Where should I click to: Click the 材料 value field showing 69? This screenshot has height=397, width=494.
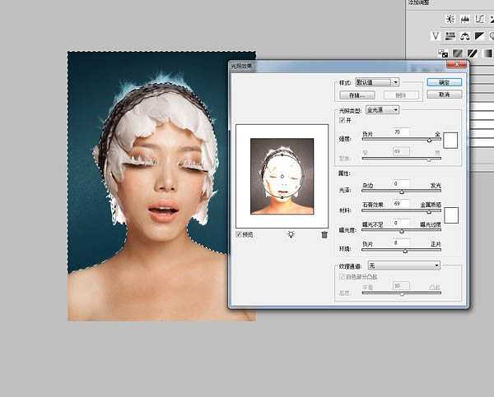pyautogui.click(x=401, y=203)
